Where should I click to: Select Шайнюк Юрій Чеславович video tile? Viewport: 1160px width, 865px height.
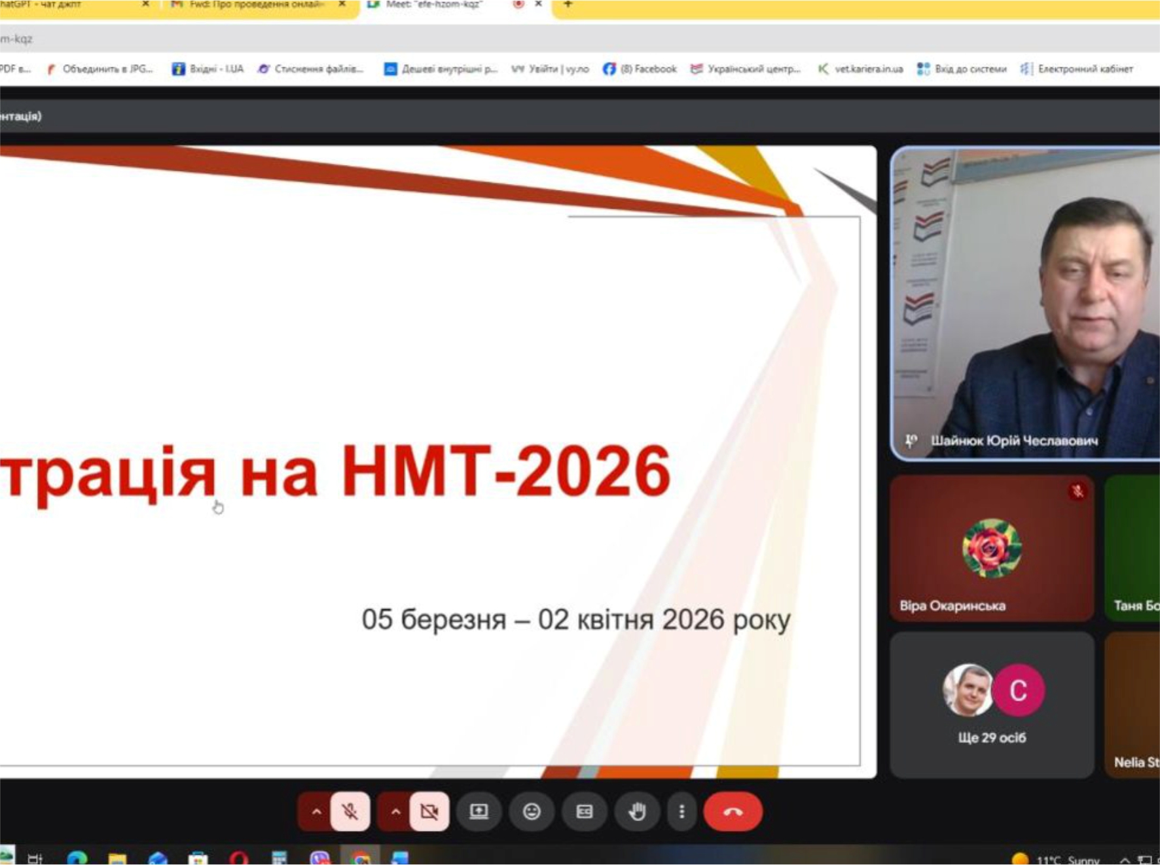pyautogui.click(x=1025, y=304)
